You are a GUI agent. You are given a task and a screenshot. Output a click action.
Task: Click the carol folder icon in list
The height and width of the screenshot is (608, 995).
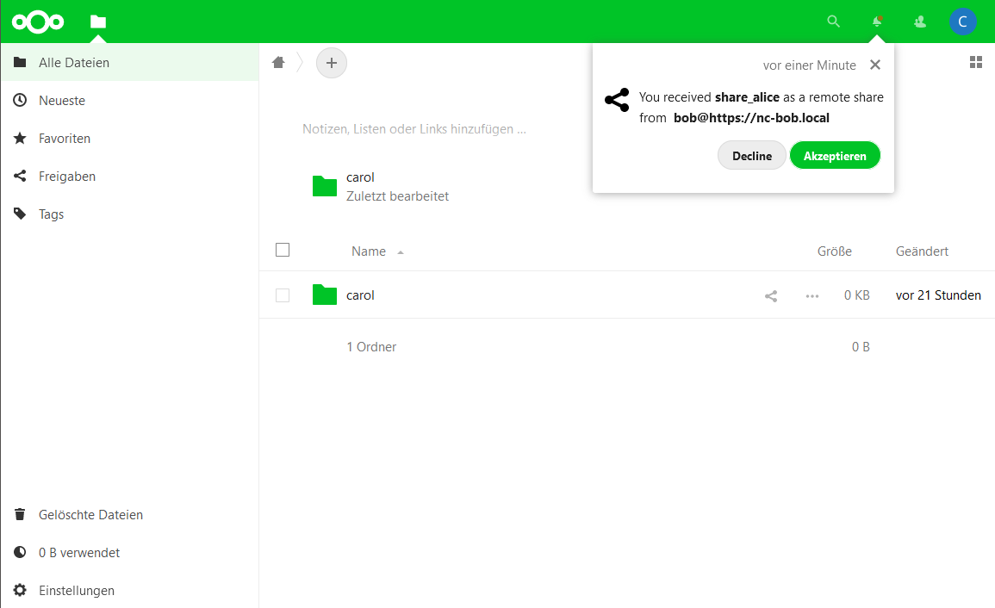324,295
